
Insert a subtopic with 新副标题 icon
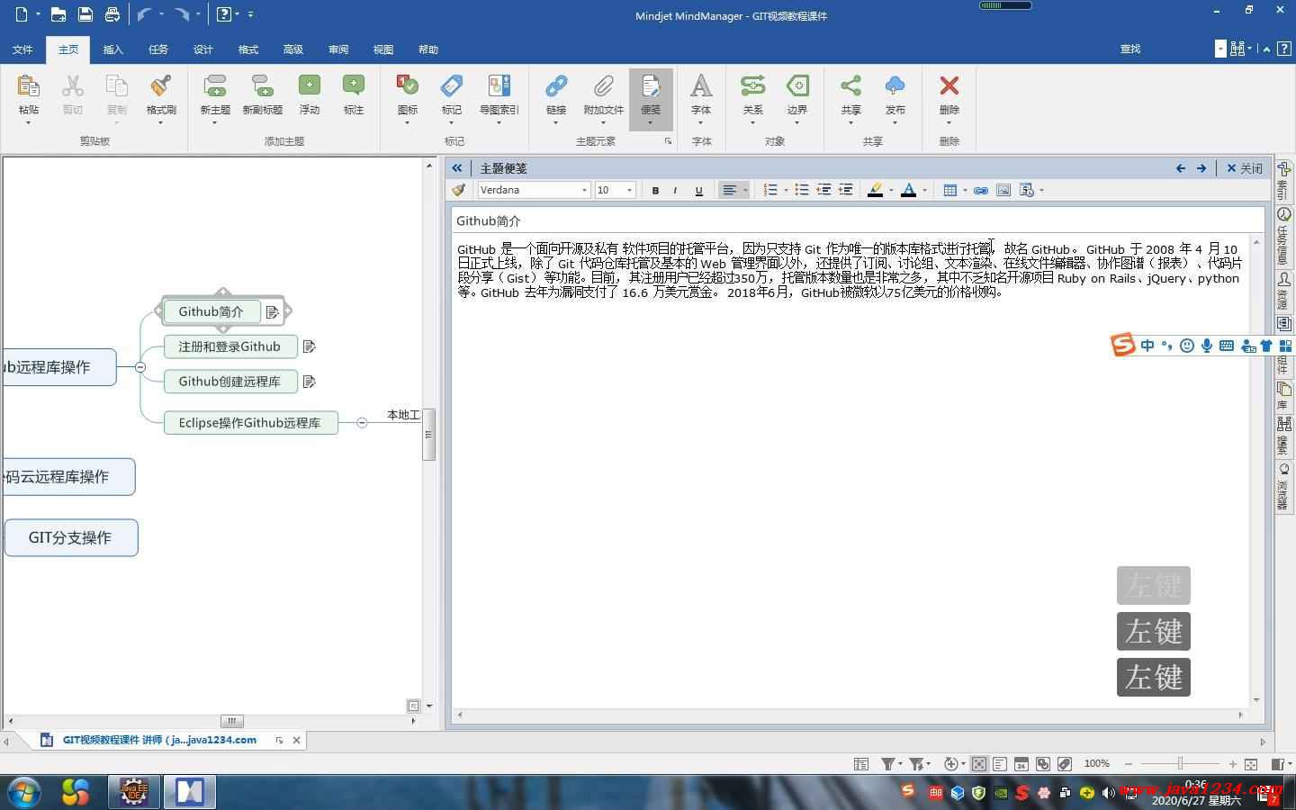click(262, 86)
